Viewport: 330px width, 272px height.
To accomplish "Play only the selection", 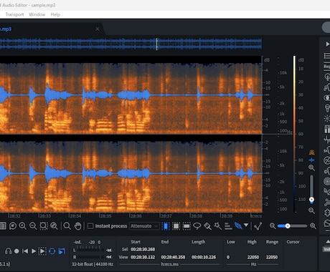I will (42, 251).
